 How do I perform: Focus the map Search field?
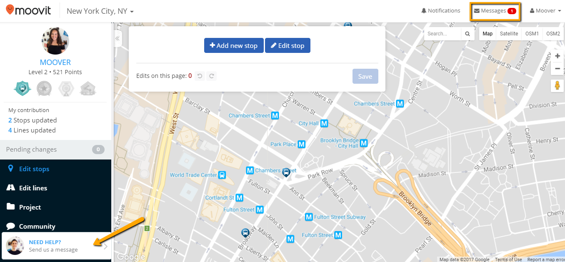point(442,34)
